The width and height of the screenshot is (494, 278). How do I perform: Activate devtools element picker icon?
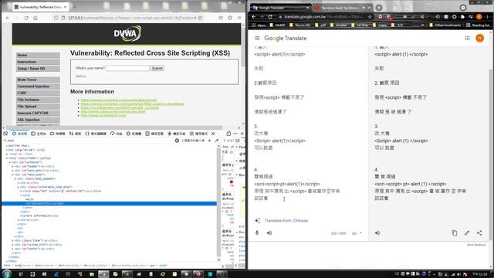coord(5,134)
